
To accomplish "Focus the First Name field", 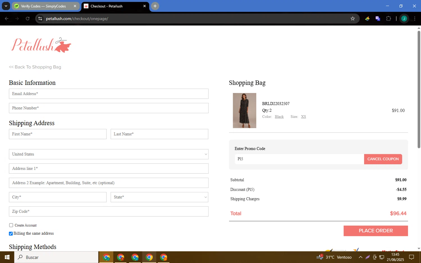I will 58,134.
